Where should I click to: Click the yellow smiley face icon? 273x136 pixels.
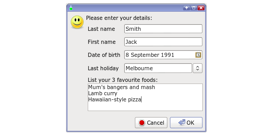click(77, 22)
